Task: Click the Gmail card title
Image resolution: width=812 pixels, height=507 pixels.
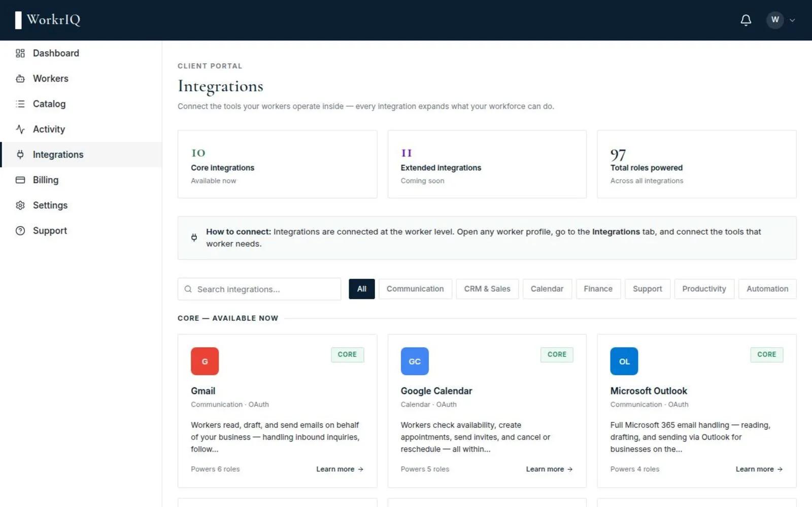Action: pyautogui.click(x=203, y=391)
